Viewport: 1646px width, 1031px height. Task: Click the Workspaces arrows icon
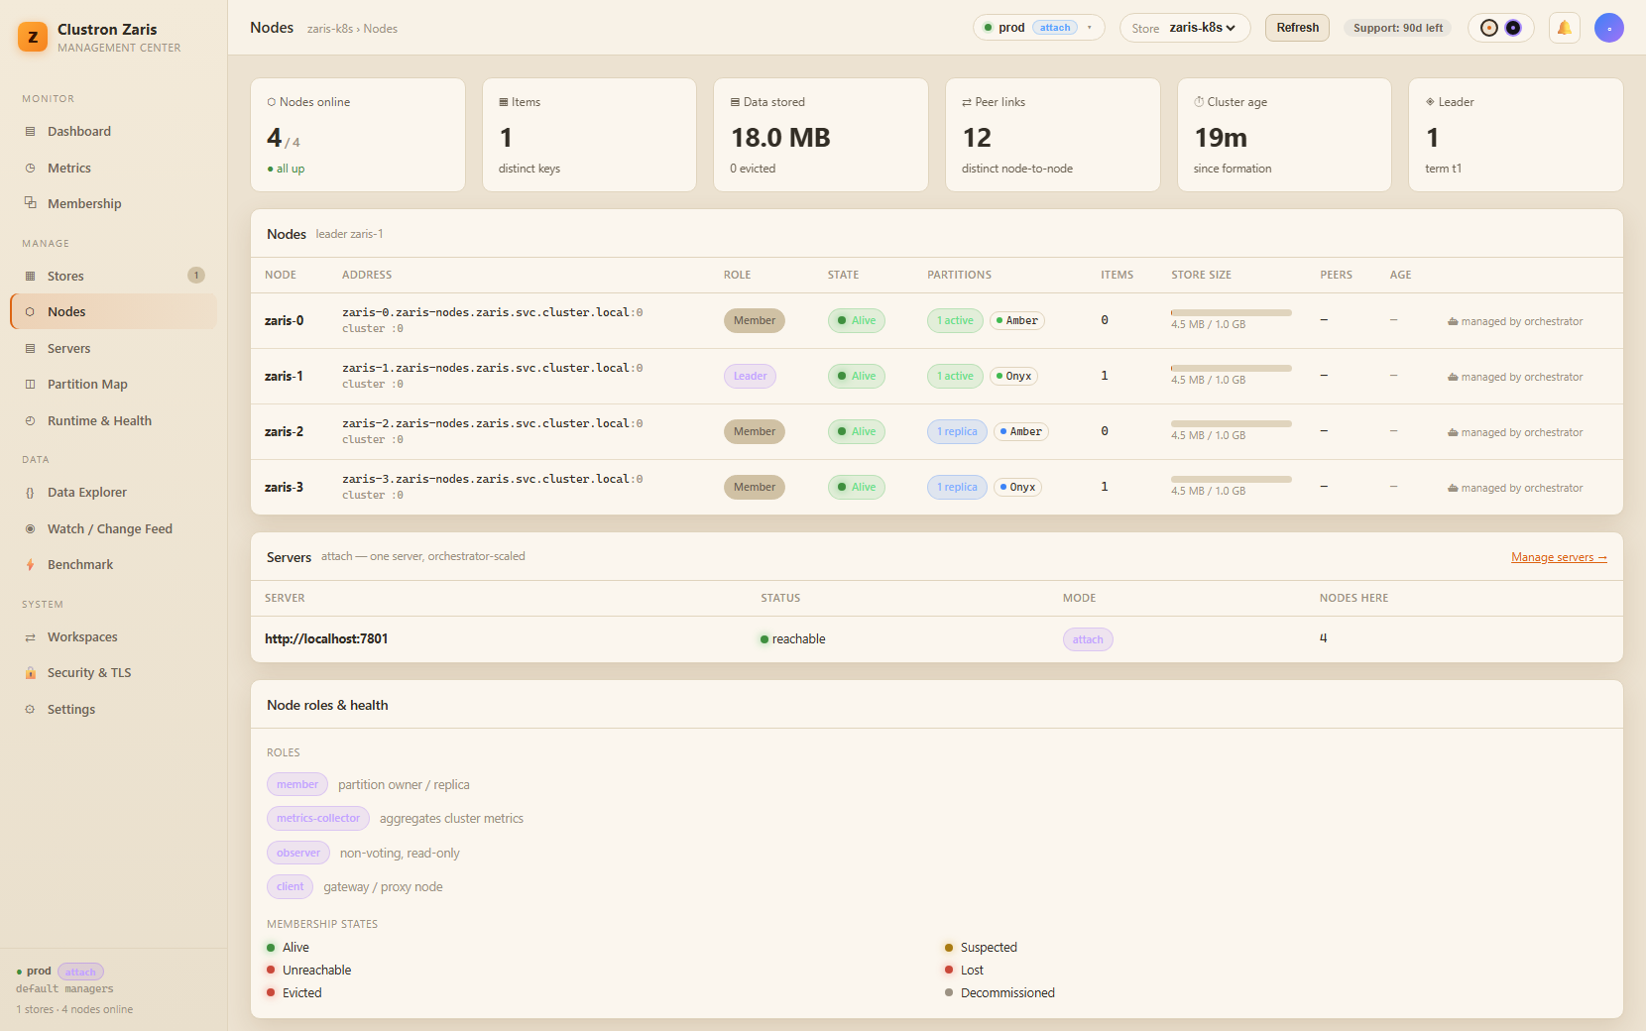[x=30, y=637]
